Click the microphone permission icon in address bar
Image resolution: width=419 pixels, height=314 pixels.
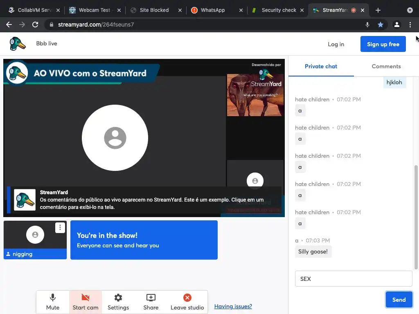[367, 25]
